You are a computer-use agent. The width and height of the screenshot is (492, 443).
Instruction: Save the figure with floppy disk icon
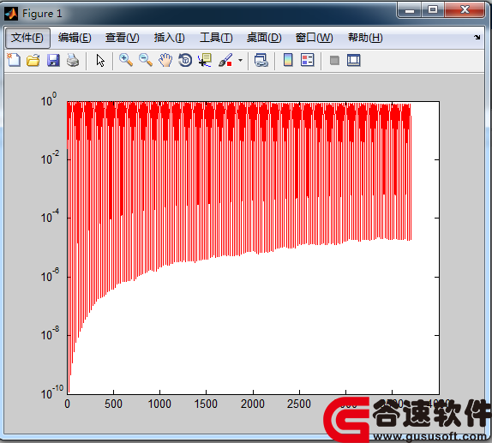click(x=53, y=60)
